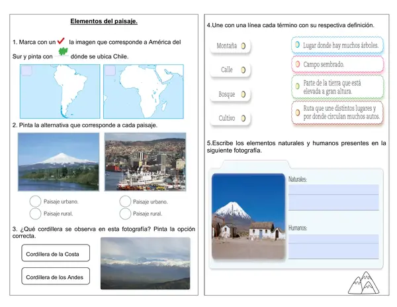Select the Africa map image

click(144, 92)
